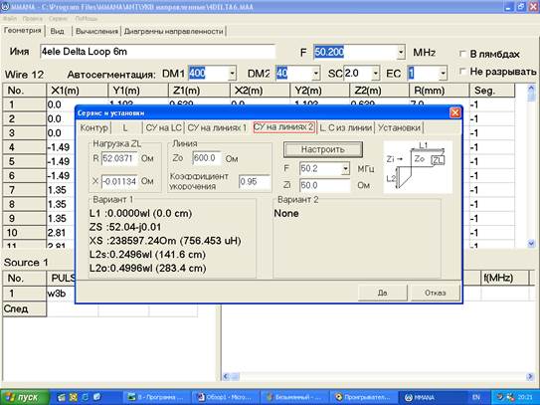Confirm with the Да button
This screenshot has height=405, width=540.
[382, 293]
